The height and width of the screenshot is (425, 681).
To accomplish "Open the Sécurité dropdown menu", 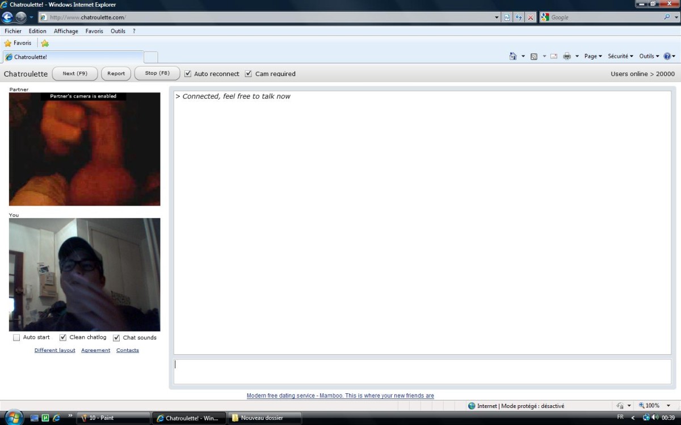I will pyautogui.click(x=620, y=56).
